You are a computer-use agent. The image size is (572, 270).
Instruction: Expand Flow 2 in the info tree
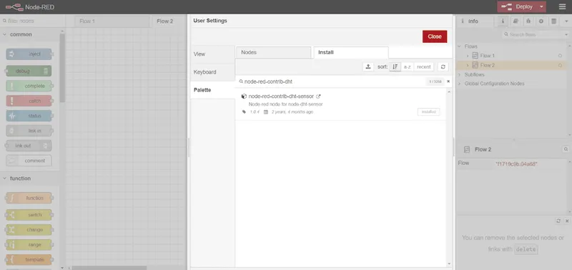pyautogui.click(x=468, y=65)
